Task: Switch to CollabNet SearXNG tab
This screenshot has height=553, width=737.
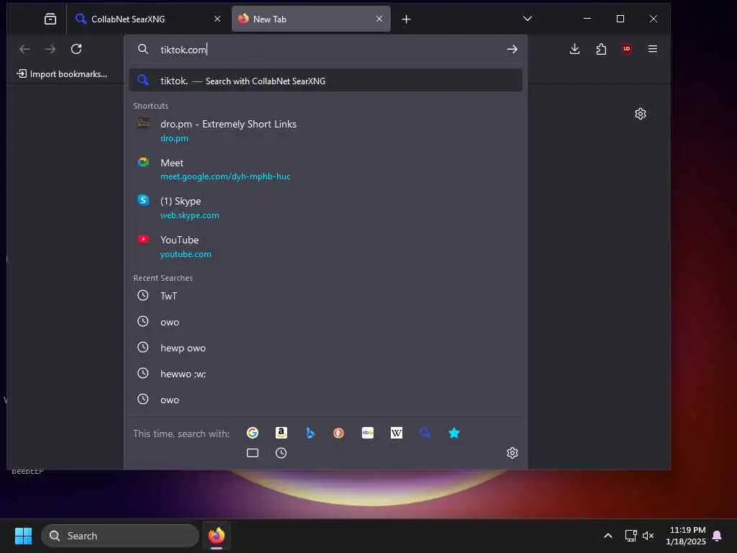Action: (x=148, y=19)
